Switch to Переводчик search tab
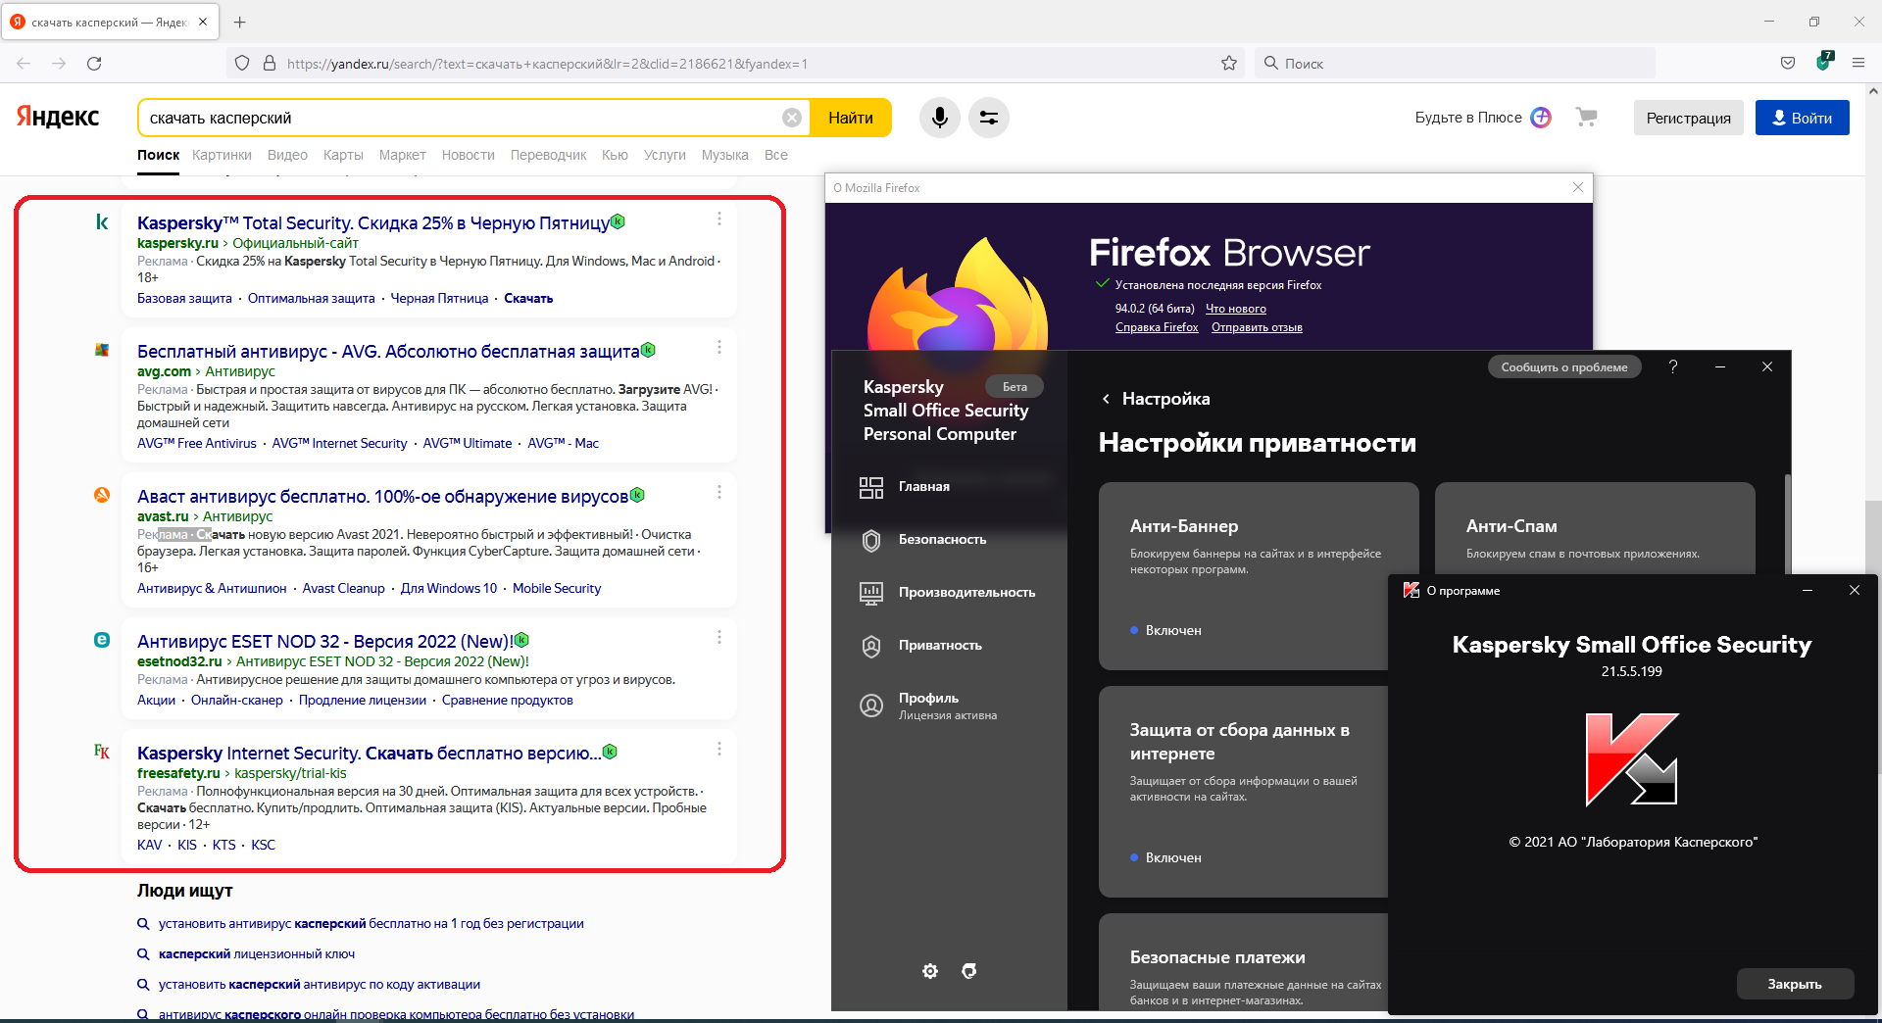 pyautogui.click(x=548, y=155)
